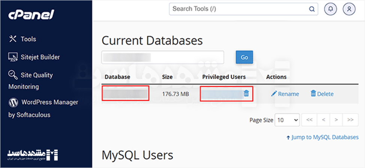Open the notifications bell icon

click(330, 9)
